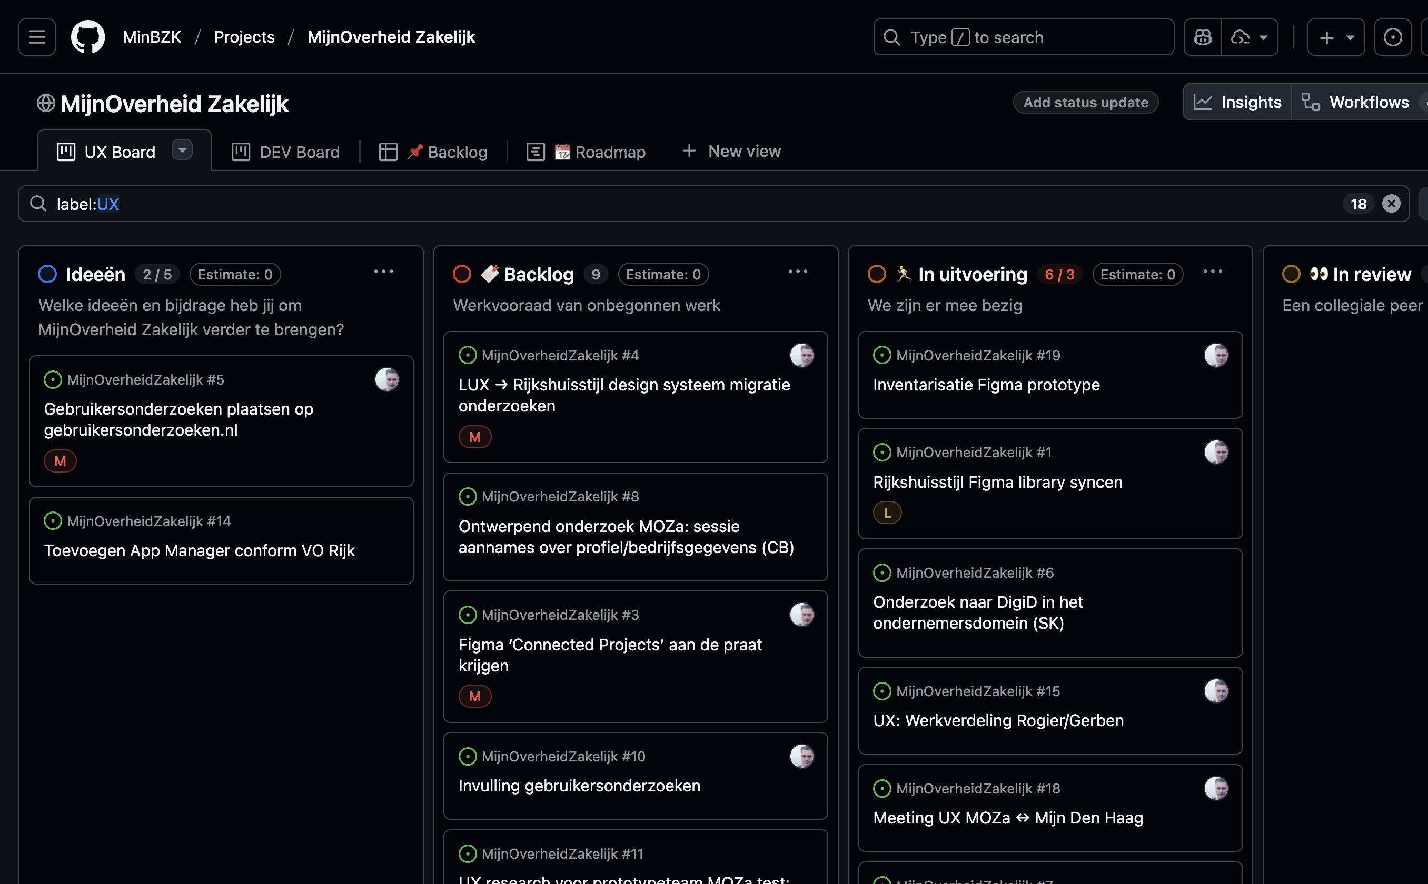Click the open issue icon on card #5

pos(53,379)
